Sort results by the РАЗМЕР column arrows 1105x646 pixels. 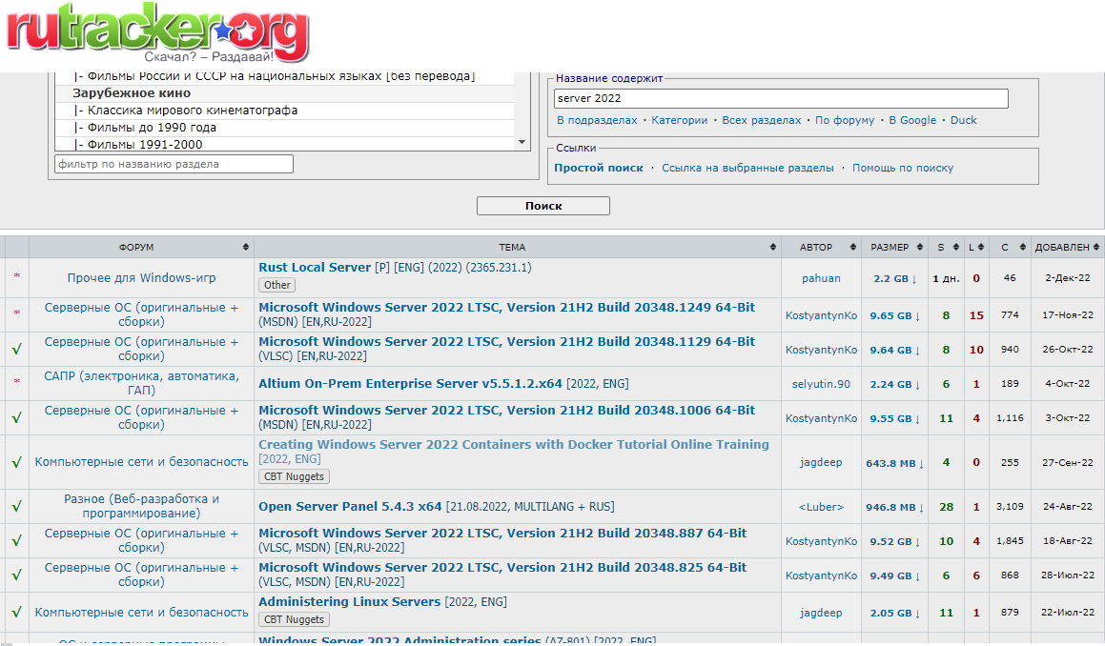point(920,248)
